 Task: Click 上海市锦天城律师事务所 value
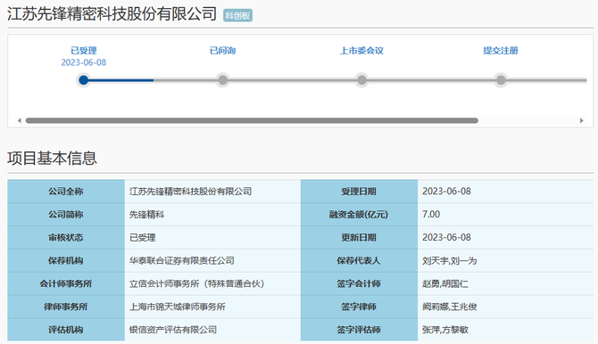[178, 307]
